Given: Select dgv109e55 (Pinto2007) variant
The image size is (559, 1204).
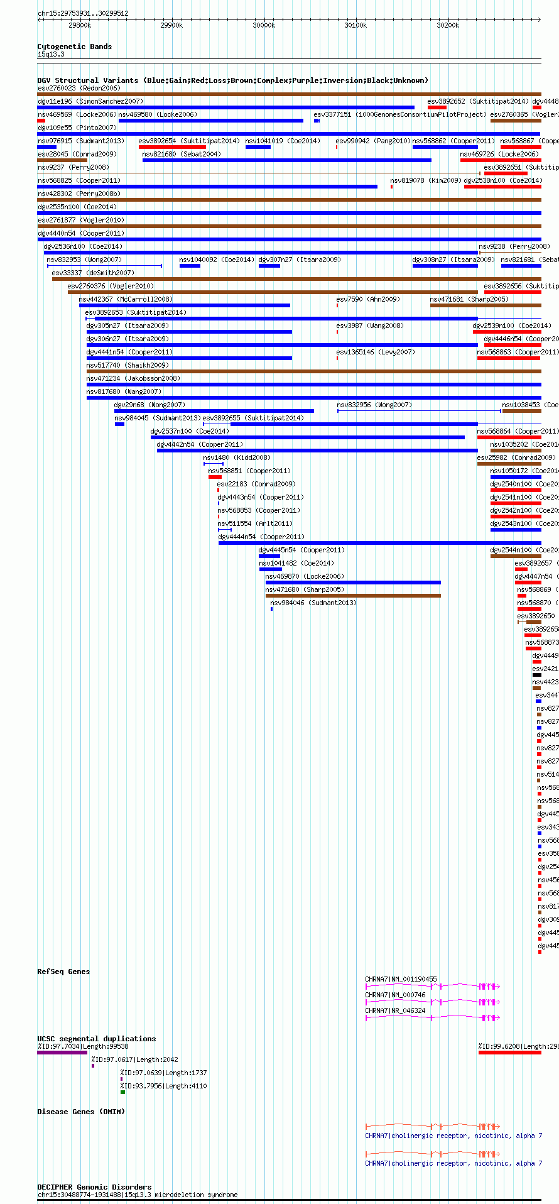Looking at the screenshot, I should pos(77,128).
